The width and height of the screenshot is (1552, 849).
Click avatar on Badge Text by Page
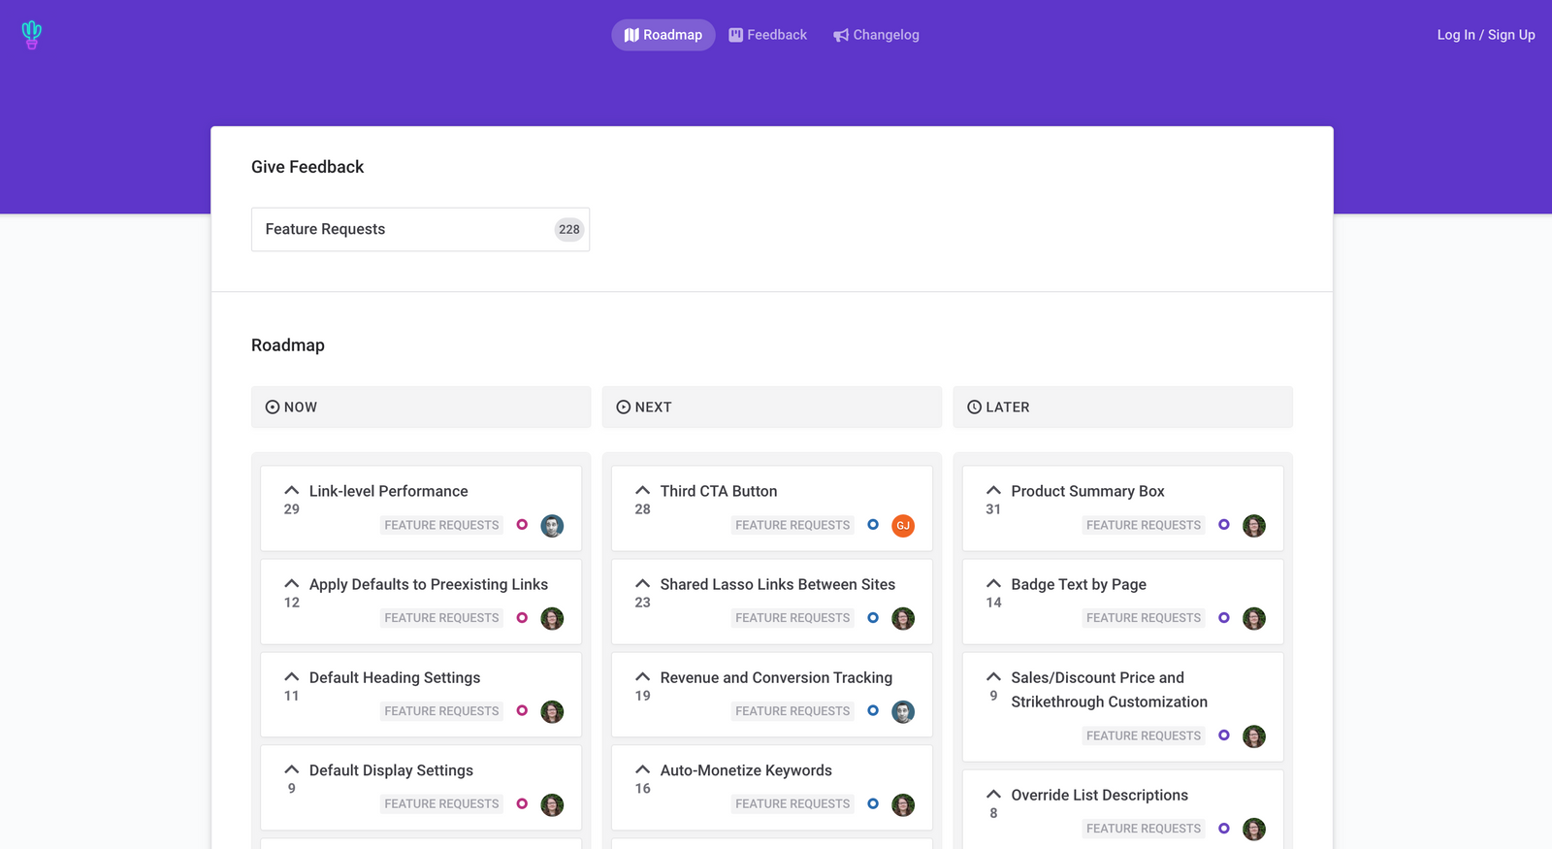1254,619
